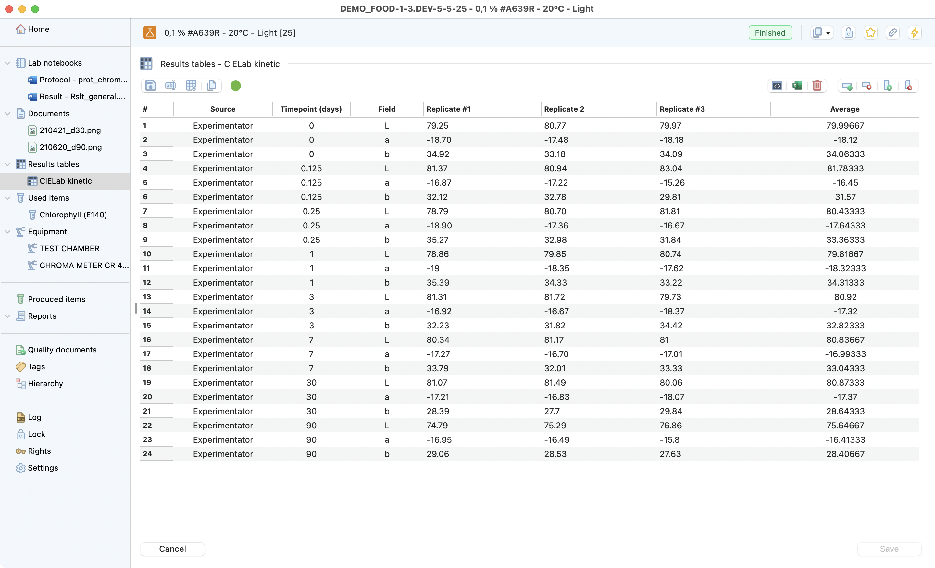
Task: Click the green status circle indicator
Action: pyautogui.click(x=236, y=86)
